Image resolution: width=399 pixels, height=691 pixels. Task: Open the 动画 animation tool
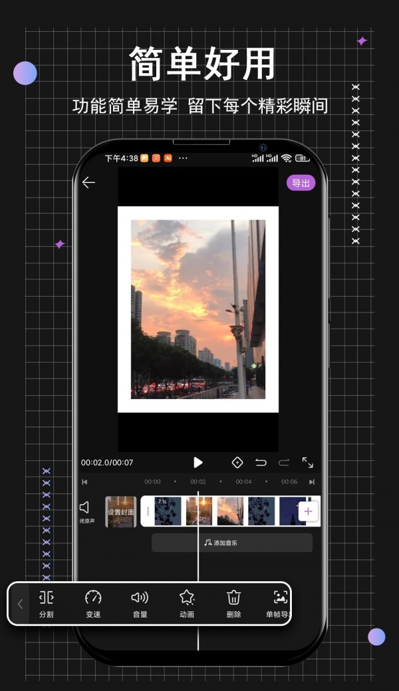187,603
